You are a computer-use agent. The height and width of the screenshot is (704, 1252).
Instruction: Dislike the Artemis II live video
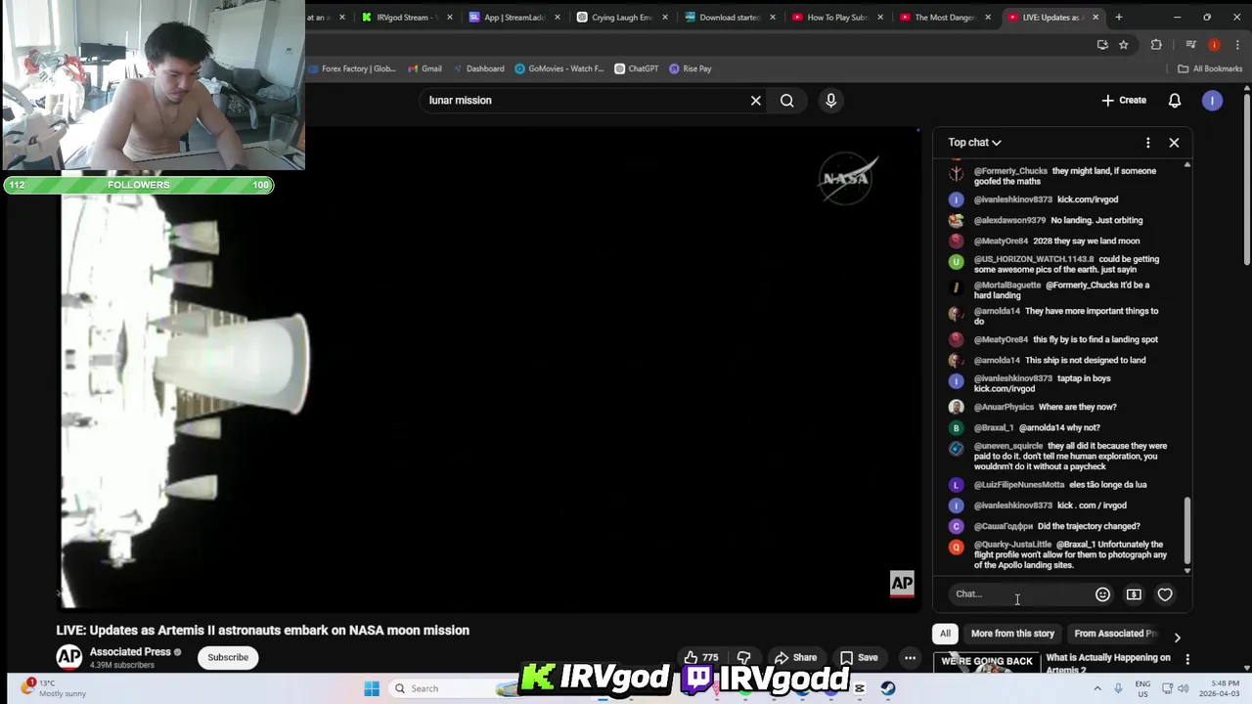(x=743, y=657)
